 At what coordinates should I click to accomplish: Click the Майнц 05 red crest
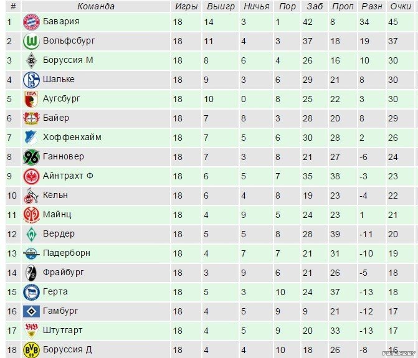click(31, 215)
